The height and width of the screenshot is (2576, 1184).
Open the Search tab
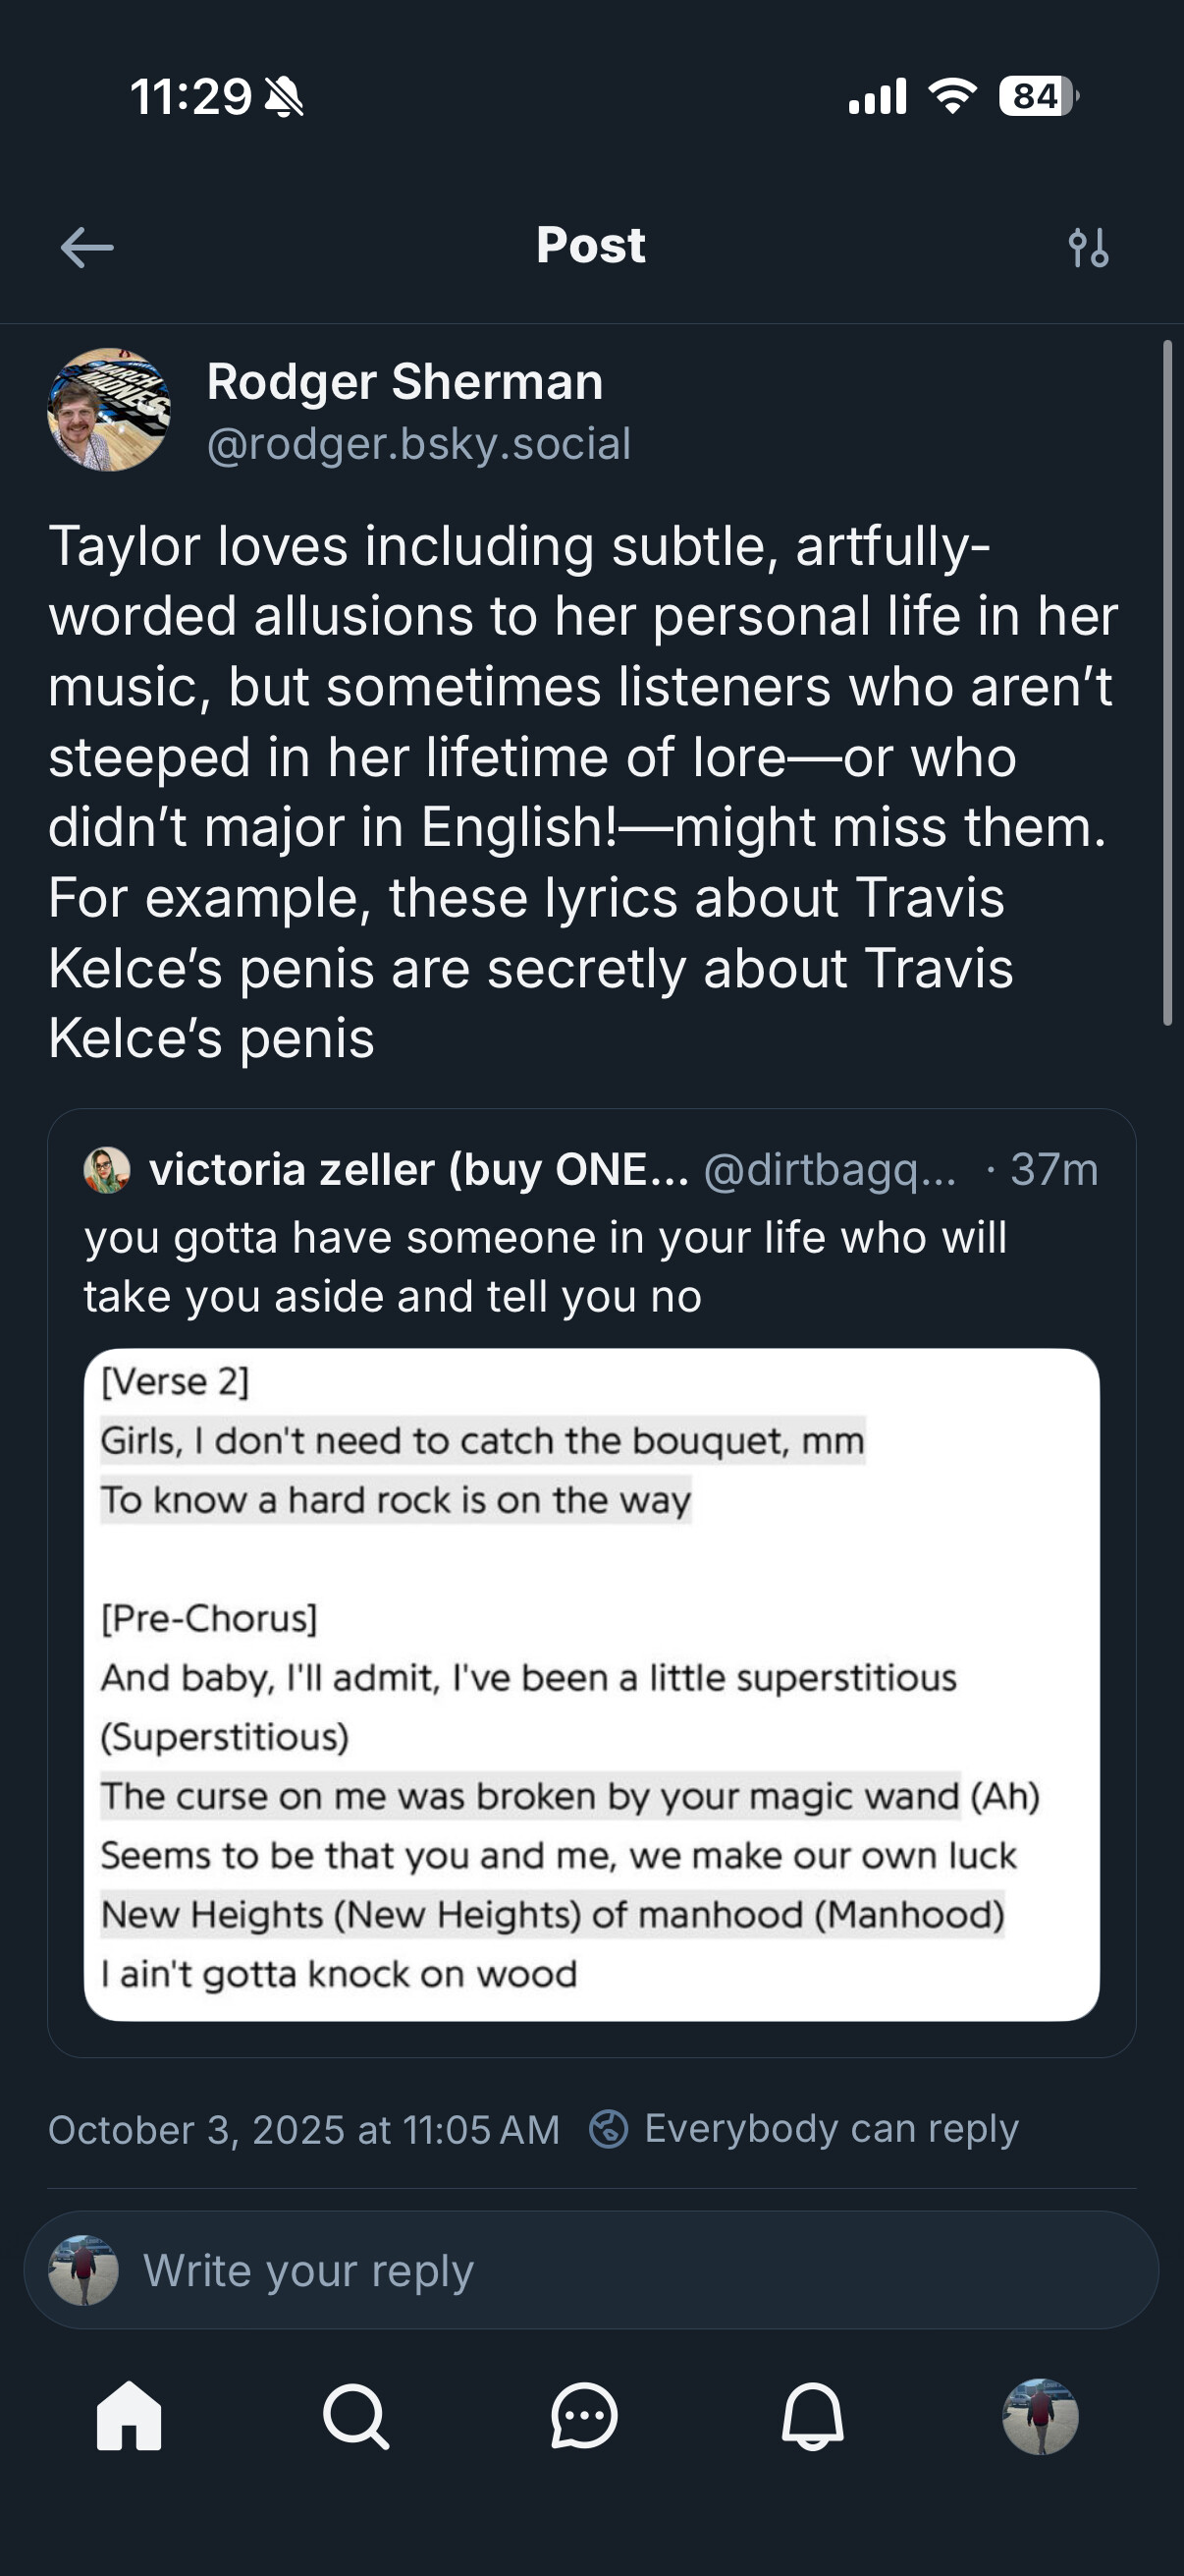tap(355, 2416)
